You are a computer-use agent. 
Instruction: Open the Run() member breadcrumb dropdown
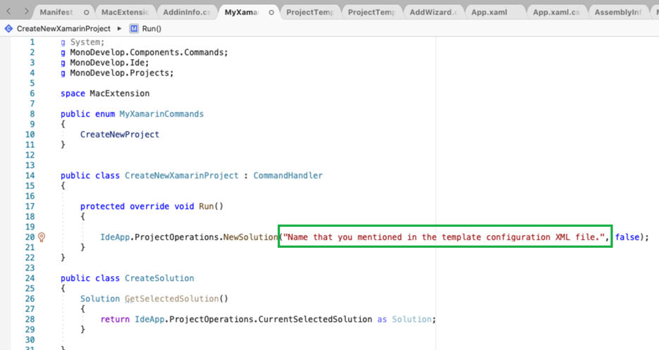[151, 28]
